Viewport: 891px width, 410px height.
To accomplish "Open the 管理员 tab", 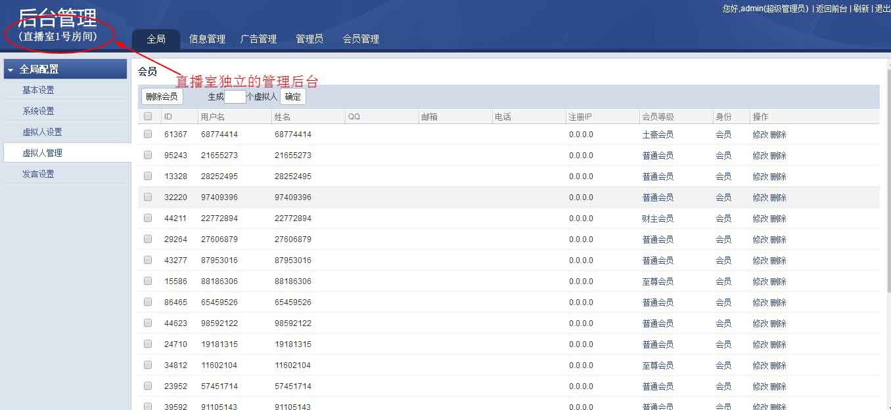I will click(309, 39).
